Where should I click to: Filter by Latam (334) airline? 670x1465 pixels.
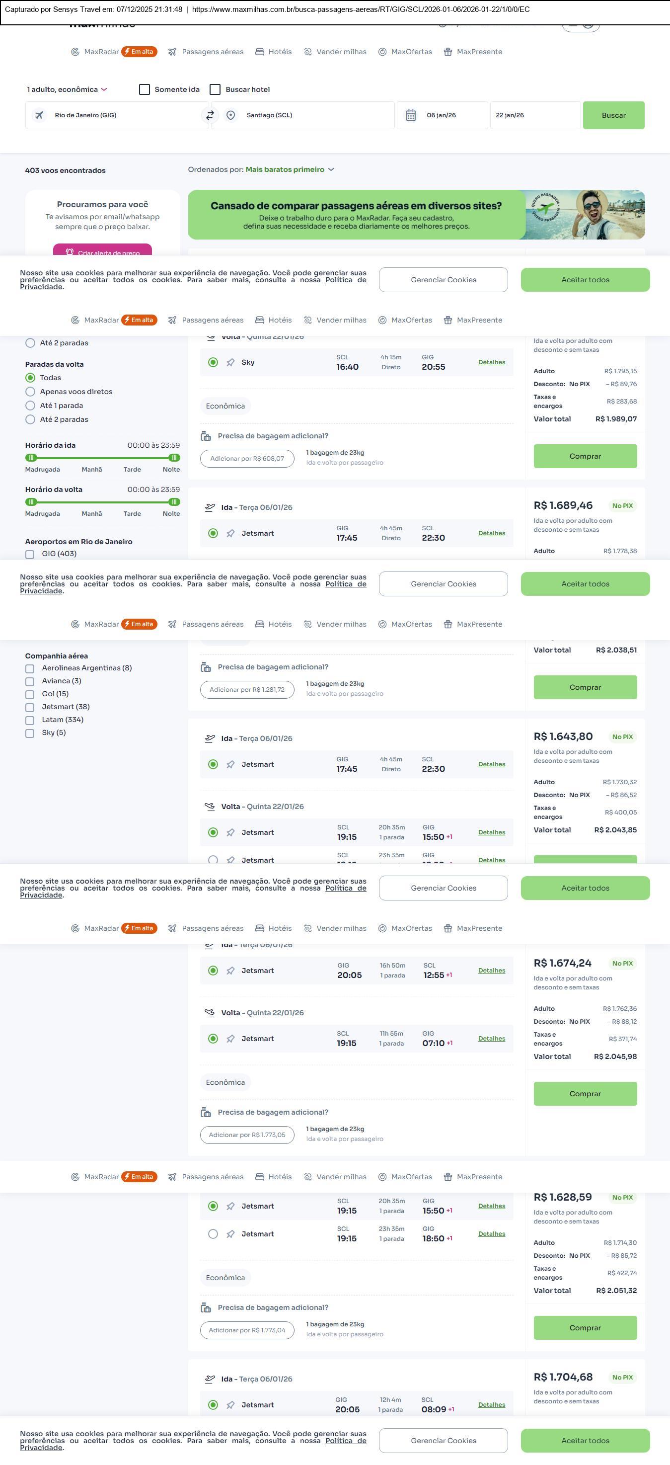(x=30, y=721)
